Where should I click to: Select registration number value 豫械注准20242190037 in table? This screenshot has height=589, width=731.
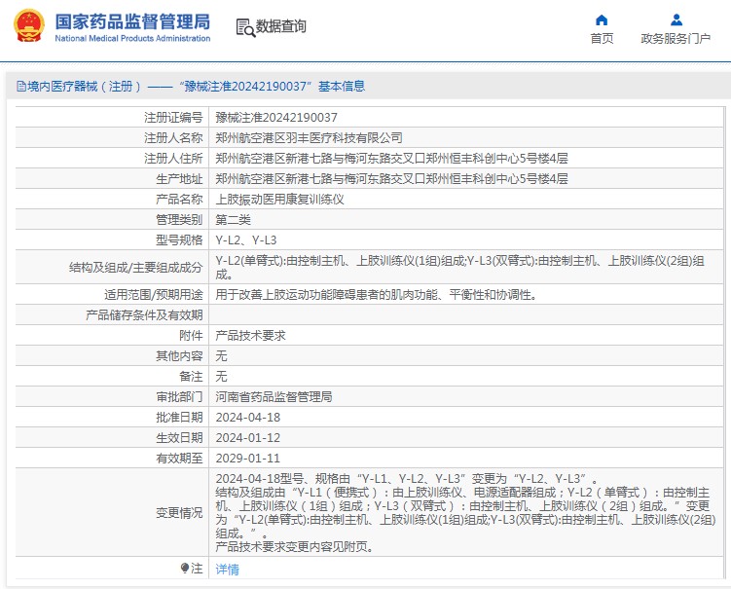(276, 118)
